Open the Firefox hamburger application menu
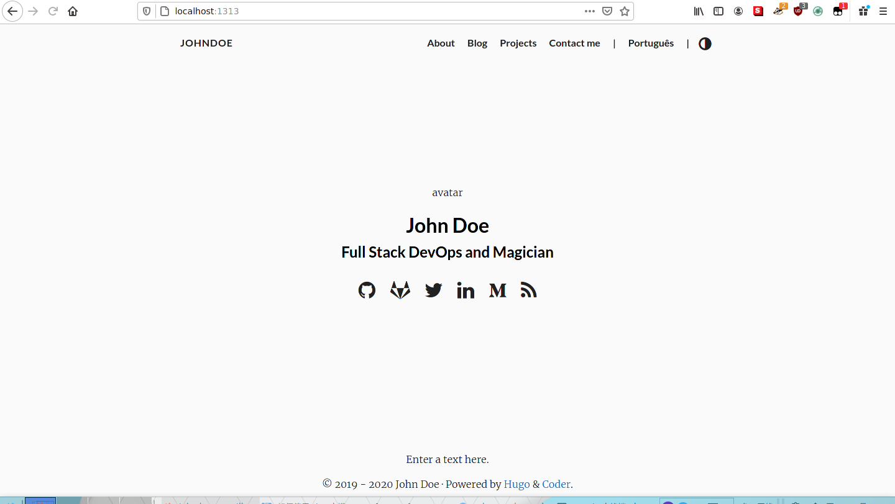This screenshot has height=504, width=895. point(883,11)
